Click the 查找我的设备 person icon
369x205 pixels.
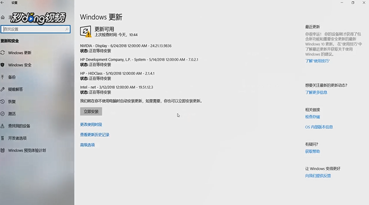tap(3, 126)
